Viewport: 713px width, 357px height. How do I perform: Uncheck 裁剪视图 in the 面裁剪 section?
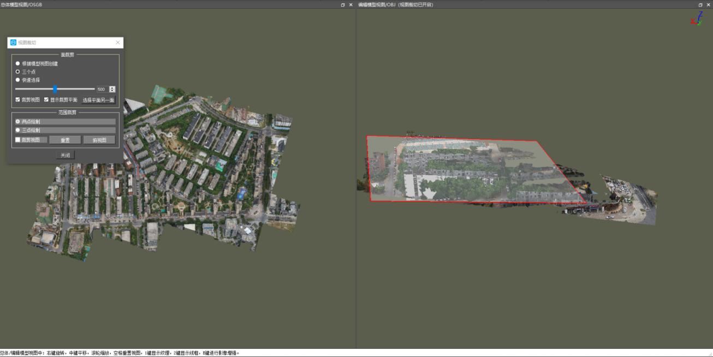pos(18,100)
